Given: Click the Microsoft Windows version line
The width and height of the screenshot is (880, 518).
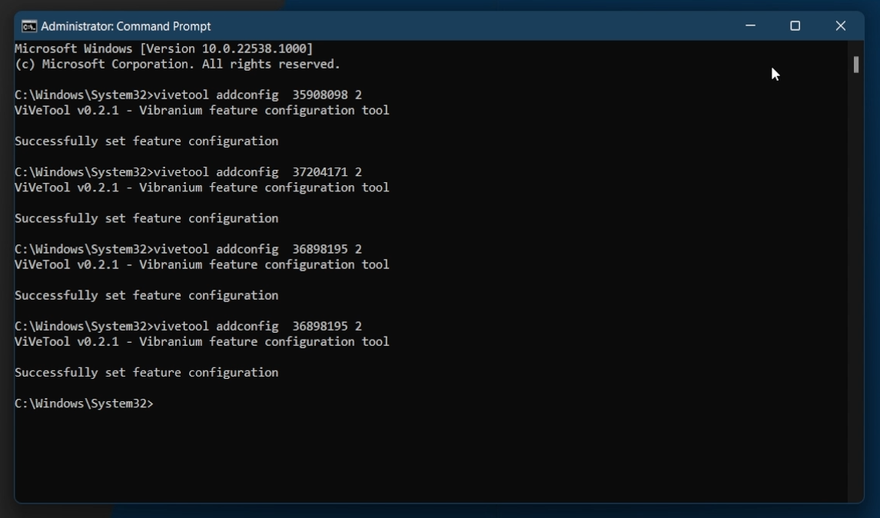Looking at the screenshot, I should pos(164,48).
